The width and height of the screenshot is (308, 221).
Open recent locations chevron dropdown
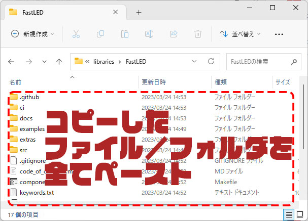click(44, 62)
